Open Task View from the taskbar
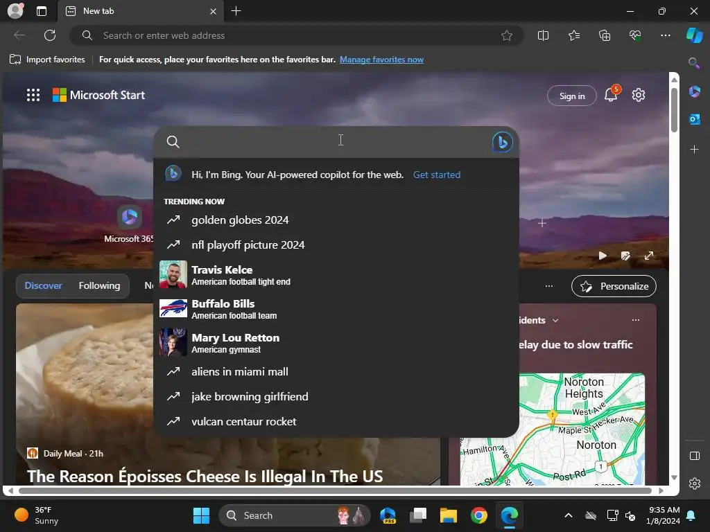 418,515
